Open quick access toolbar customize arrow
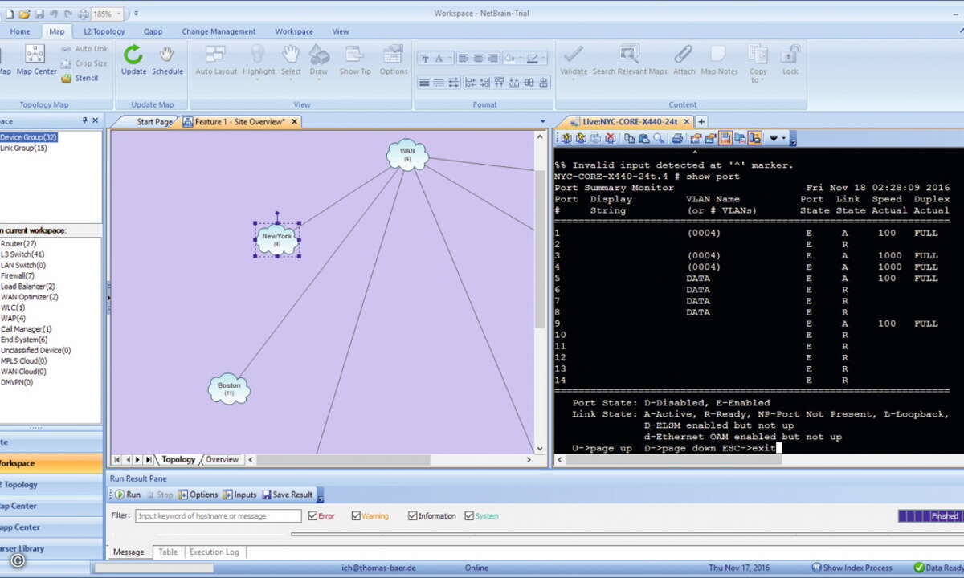The image size is (964, 578). 137,14
